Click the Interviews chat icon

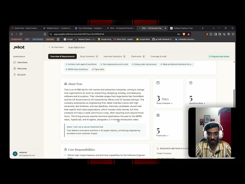15,62
